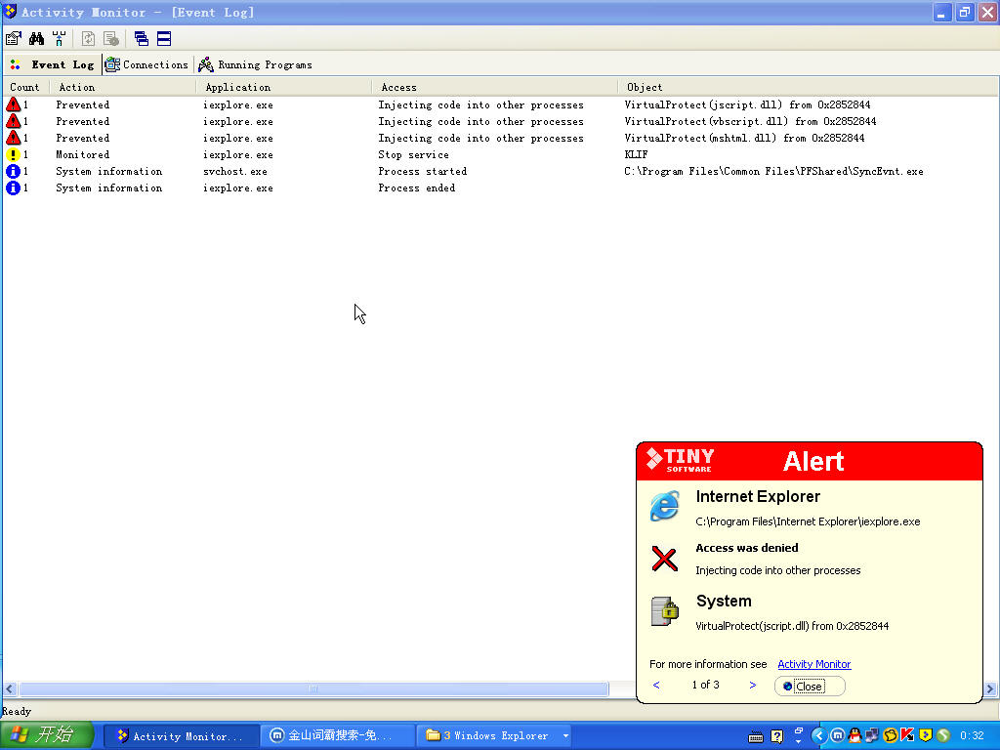Screen dimensions: 1000x750
Task: Sort by the Object column header
Action: [808, 87]
